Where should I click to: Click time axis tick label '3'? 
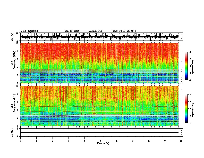click(x=69, y=141)
